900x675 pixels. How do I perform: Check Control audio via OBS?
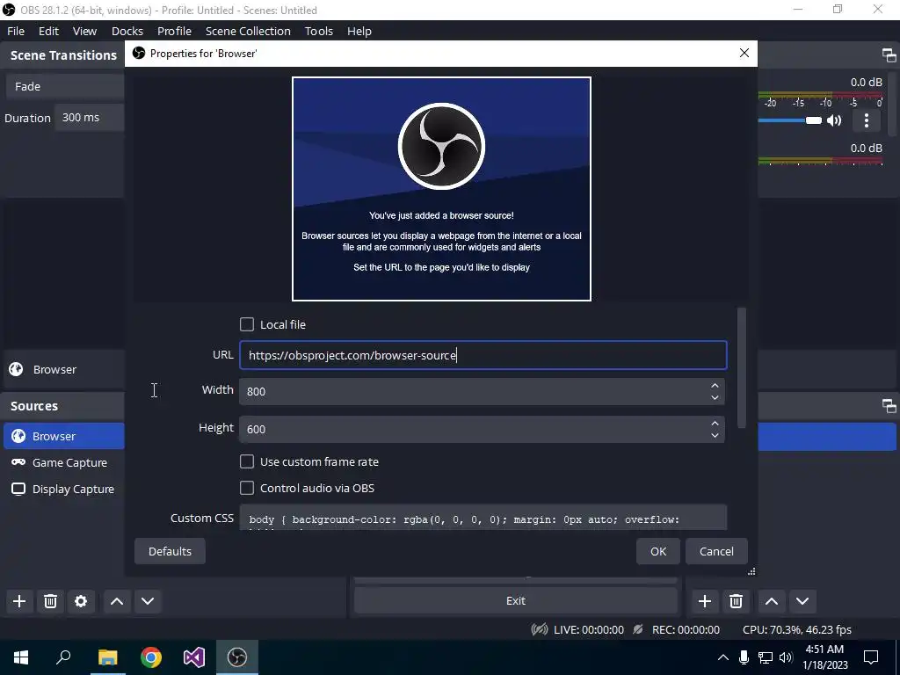pos(247,488)
